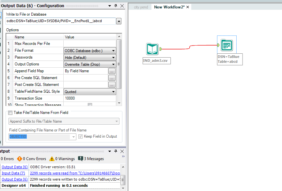The image size is (282, 191).
Task: Enable Take File/Table Name From Field
Action: [x=10, y=113]
